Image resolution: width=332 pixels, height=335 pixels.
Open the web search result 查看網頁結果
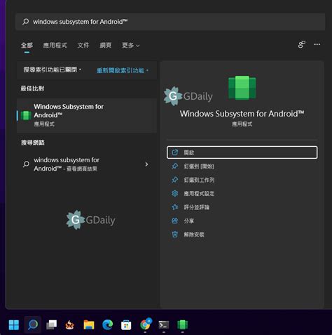[x=87, y=164]
